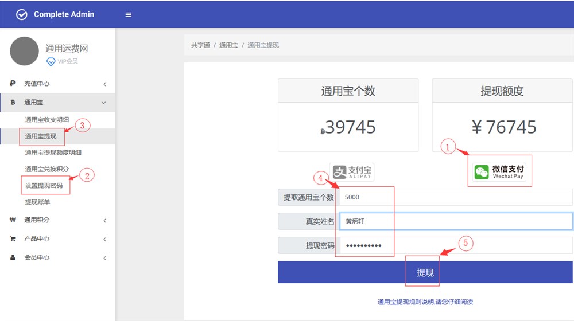Screen dimensions: 574x321
Task: Click the 通用宝 breadcrumb link
Action: [x=229, y=45]
